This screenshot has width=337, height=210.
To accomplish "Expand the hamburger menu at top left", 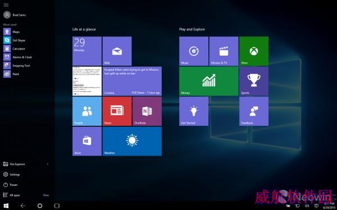I will point(6,5).
